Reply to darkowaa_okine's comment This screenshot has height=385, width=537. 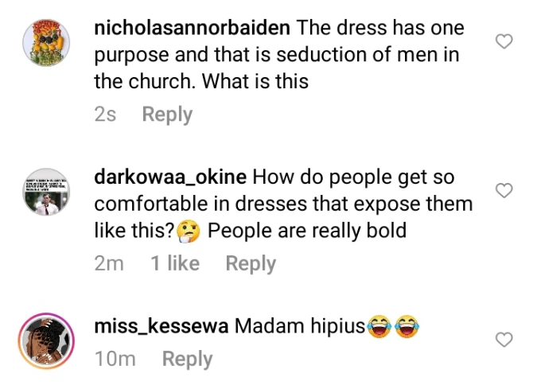click(x=251, y=263)
